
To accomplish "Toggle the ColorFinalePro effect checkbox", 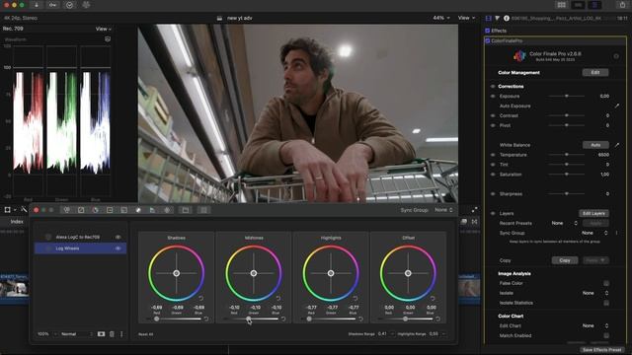I will point(487,40).
